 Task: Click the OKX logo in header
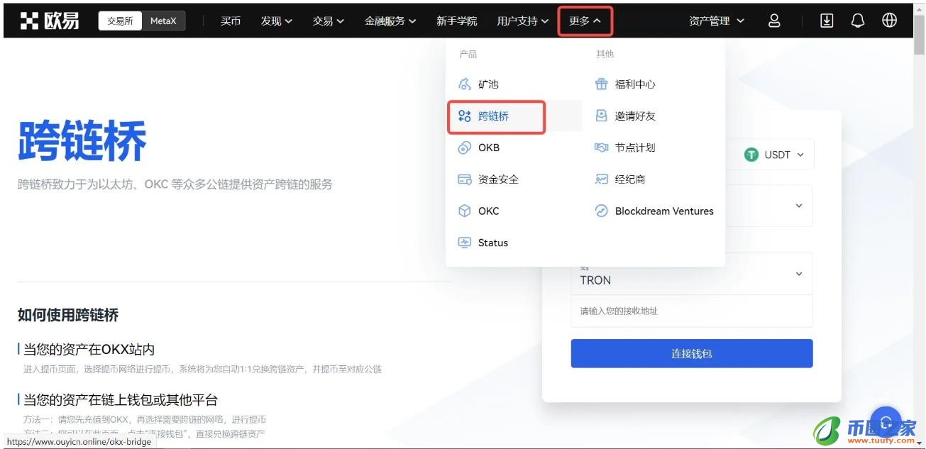(x=50, y=21)
